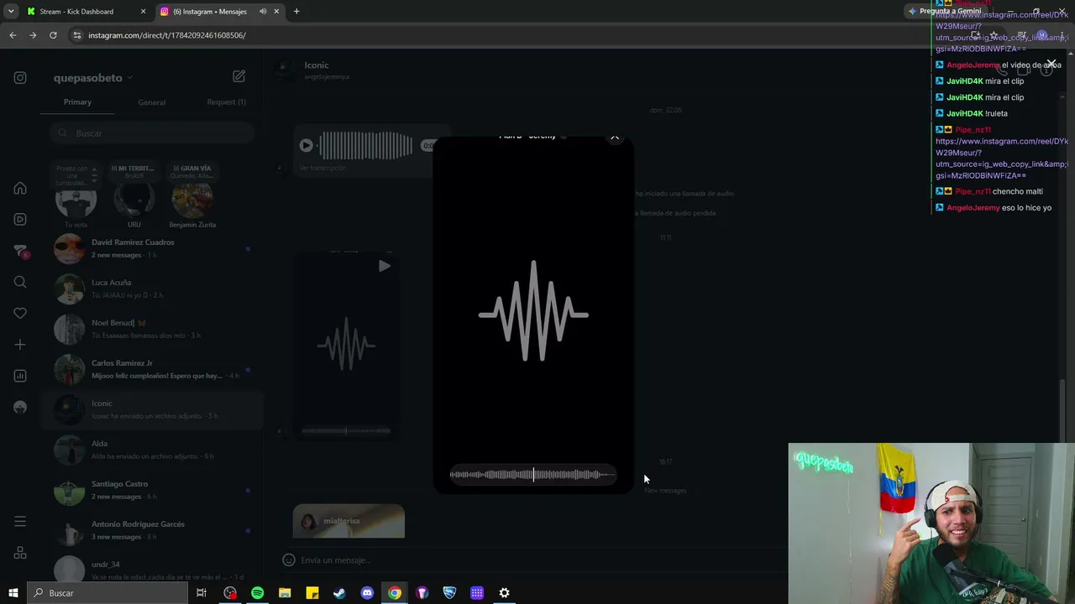
Task: Open Benjamin Zurita's note avatar
Action: (192, 200)
